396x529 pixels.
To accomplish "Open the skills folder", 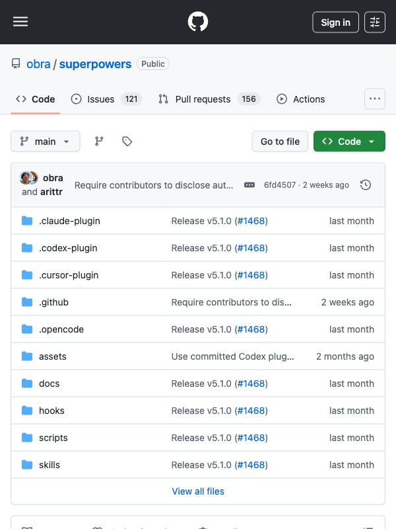I will [x=49, y=465].
